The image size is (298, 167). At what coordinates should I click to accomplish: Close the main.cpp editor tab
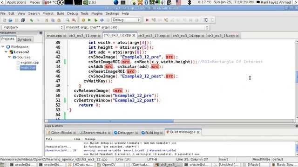(65, 36)
